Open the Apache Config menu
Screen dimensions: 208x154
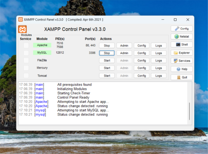[x=142, y=45]
